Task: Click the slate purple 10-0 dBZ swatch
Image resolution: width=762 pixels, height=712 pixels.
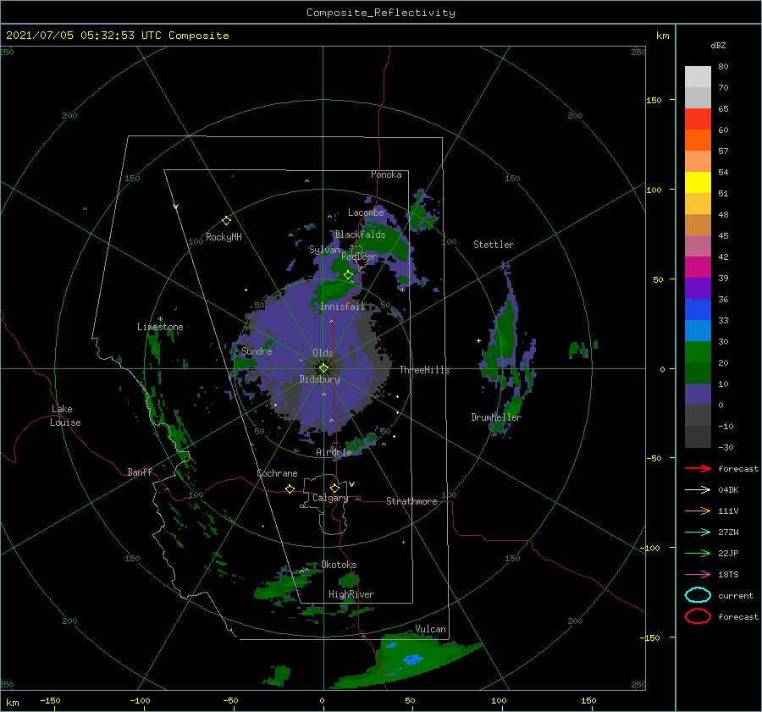Action: [x=698, y=395]
